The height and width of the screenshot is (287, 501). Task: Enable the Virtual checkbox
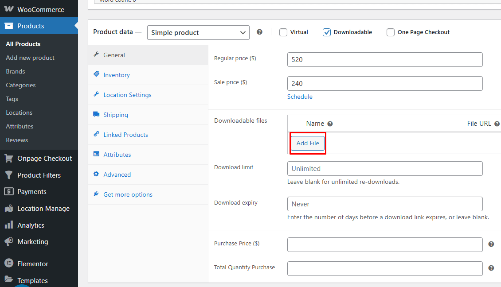pyautogui.click(x=283, y=32)
